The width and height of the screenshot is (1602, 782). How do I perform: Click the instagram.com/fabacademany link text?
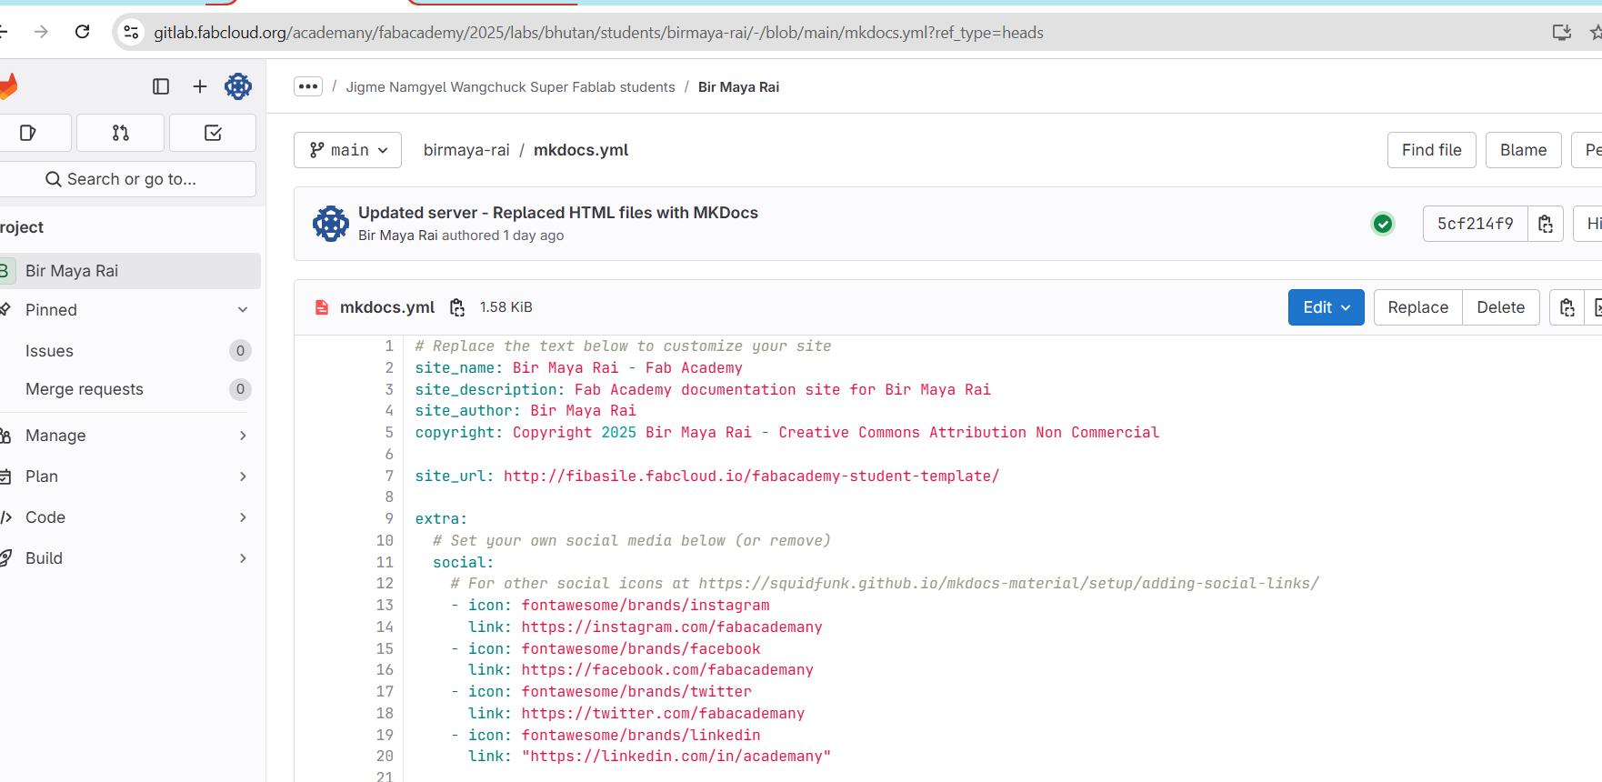pyautogui.click(x=672, y=627)
